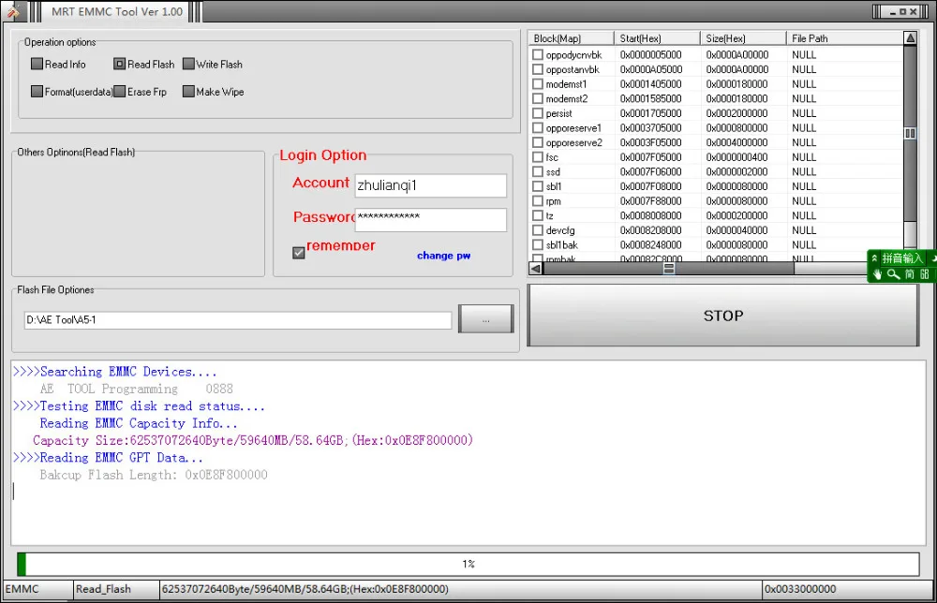Viewport: 937px width, 603px height.
Task: Collapse the IME toolbar with the double chevron
Action: 874,257
